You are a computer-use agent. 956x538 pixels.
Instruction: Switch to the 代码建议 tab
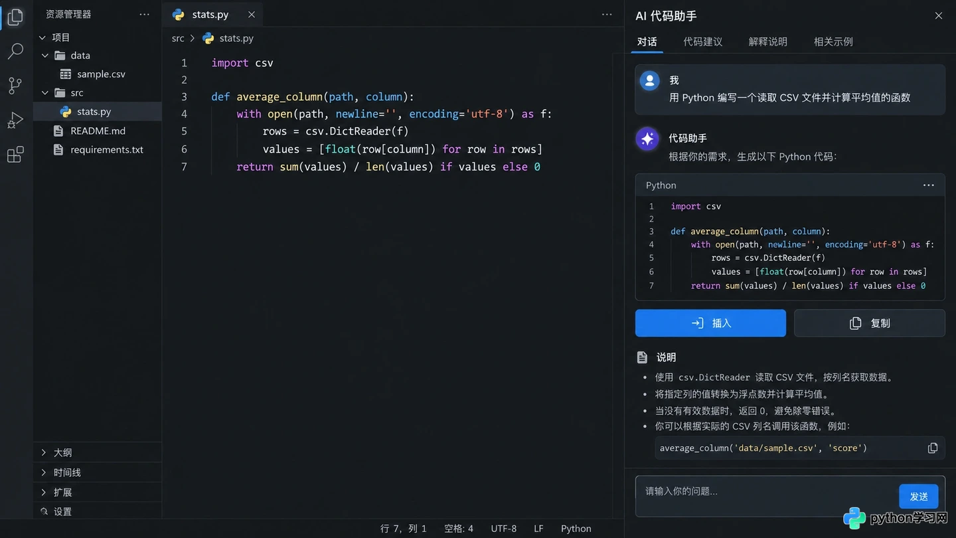[x=703, y=41]
